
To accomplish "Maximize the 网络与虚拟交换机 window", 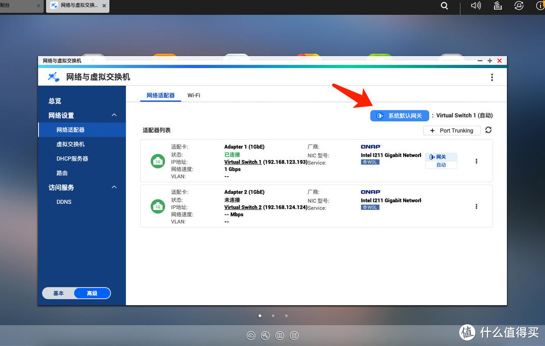I will coord(489,61).
